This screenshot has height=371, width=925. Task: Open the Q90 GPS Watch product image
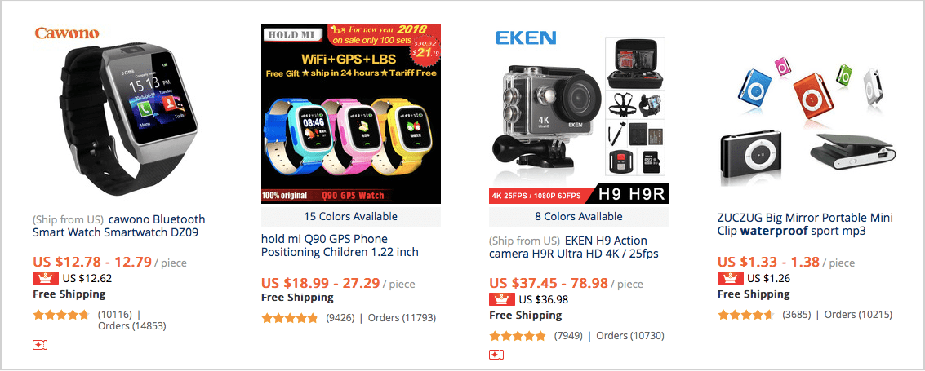pos(351,114)
